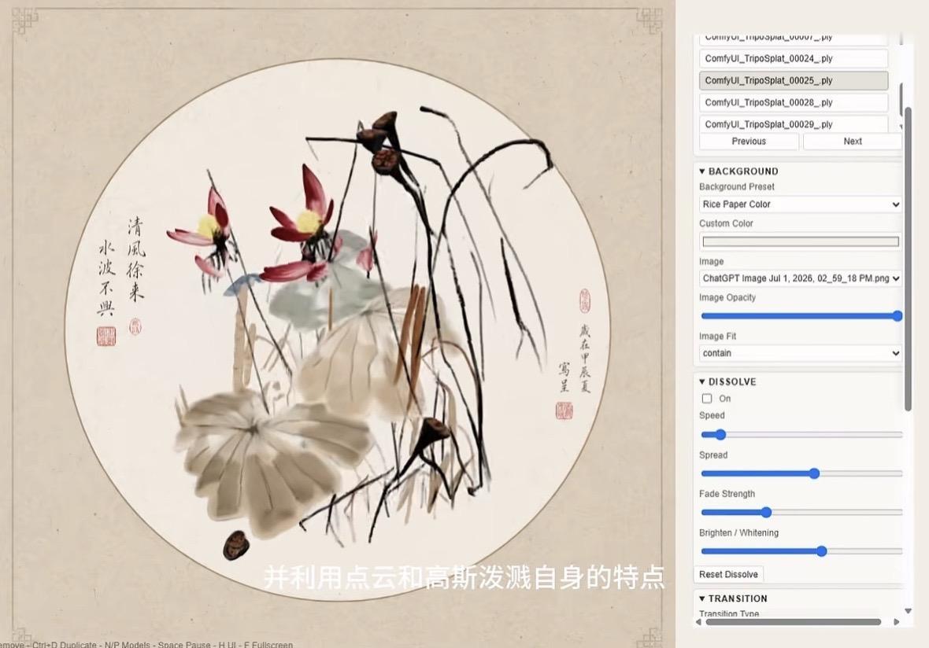Click the panel's horizontal scrollbar
Image resolution: width=929 pixels, height=648 pixels.
[x=794, y=622]
